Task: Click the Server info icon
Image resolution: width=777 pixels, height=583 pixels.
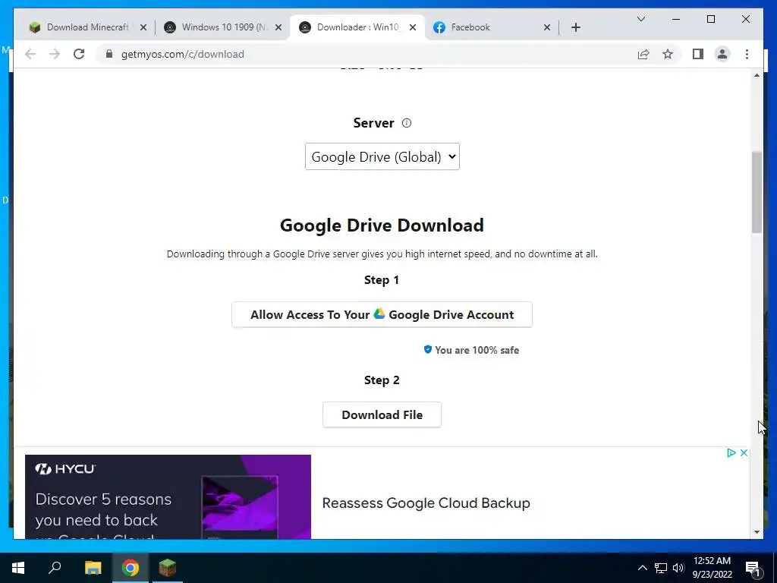Action: tap(407, 123)
